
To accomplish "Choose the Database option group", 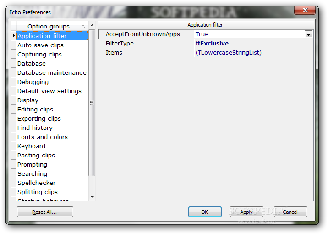I will click(52, 63).
